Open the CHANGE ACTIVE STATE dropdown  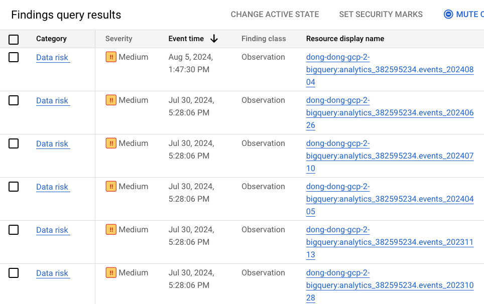[x=275, y=15]
